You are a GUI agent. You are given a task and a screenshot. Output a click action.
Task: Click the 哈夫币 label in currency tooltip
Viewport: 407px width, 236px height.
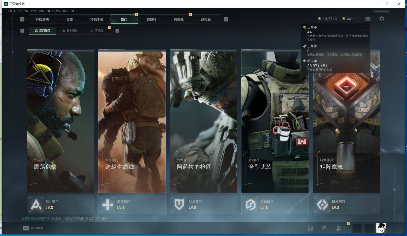(312, 61)
